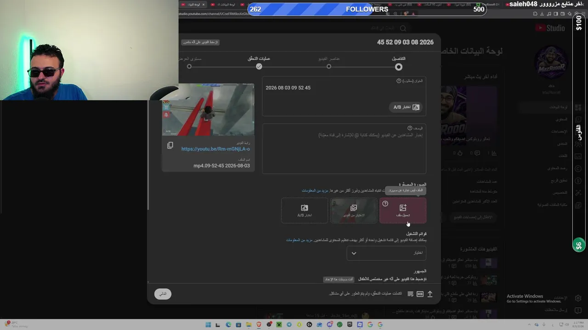Open Microsoft Edge from the taskbar
Image resolution: width=588 pixels, height=330 pixels.
pyautogui.click(x=228, y=324)
